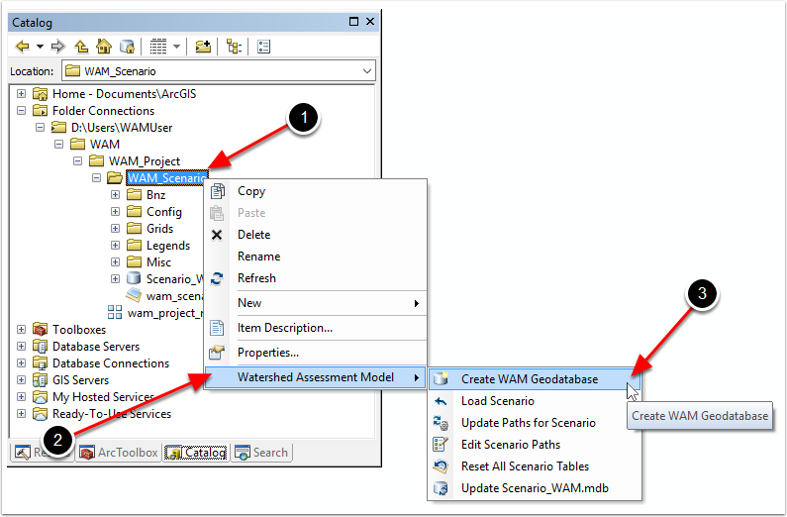This screenshot has height=517, width=787.
Task: Open the Default Geodatabase icon
Action: click(128, 47)
